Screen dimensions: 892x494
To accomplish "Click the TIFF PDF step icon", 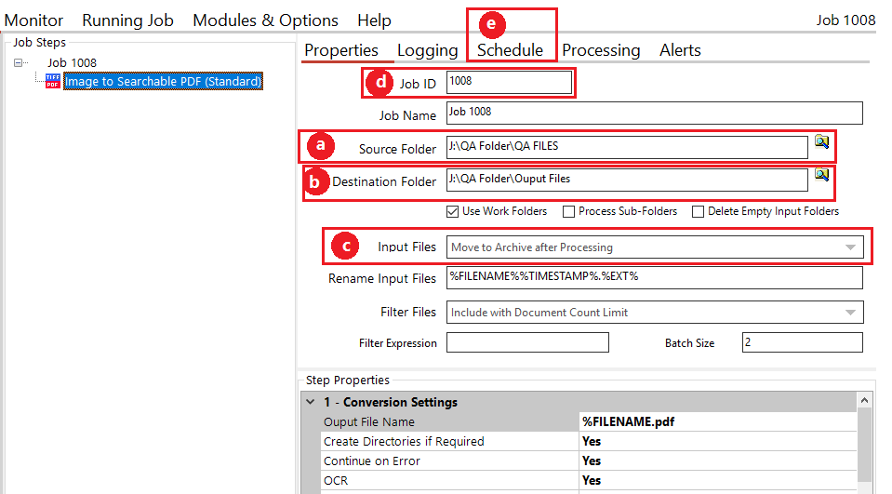I will pyautogui.click(x=53, y=81).
